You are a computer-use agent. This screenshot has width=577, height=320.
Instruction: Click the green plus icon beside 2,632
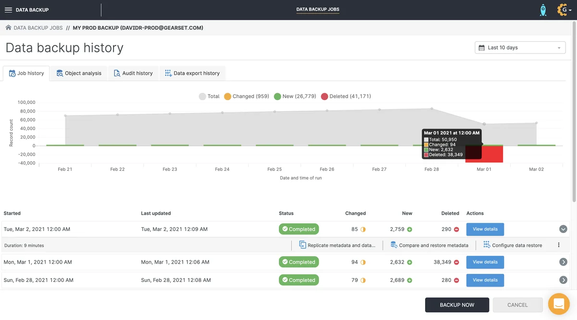point(410,262)
